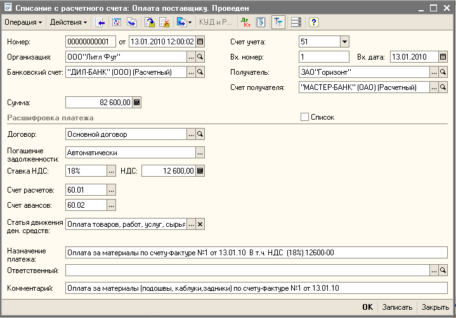This screenshot has height=318, width=456.
Task: Enable the Список checkbox
Action: pyautogui.click(x=304, y=117)
